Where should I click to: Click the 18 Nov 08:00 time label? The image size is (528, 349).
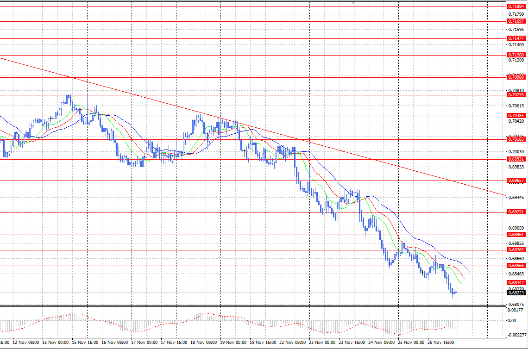coord(203,342)
